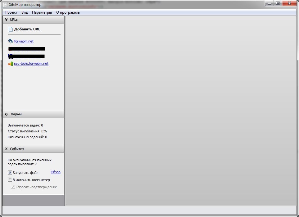This screenshot has height=217, width=299.
Task: Maximize the SiteMap генератор window
Action: (x=278, y=3)
